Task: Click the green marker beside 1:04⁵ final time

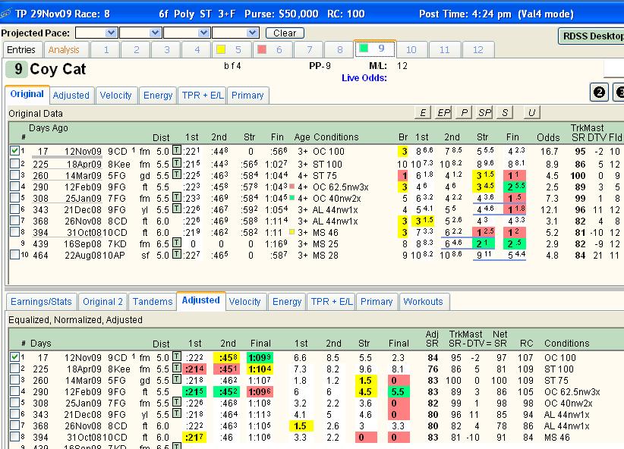Action: point(292,197)
